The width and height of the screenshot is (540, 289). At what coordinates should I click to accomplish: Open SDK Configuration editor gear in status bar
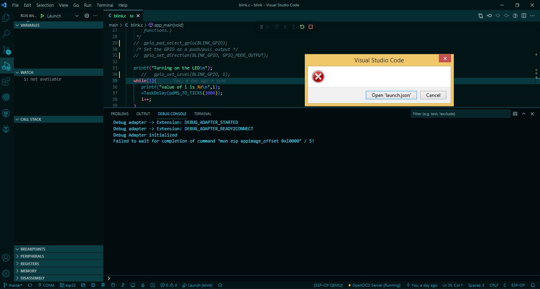pyautogui.click(x=93, y=285)
